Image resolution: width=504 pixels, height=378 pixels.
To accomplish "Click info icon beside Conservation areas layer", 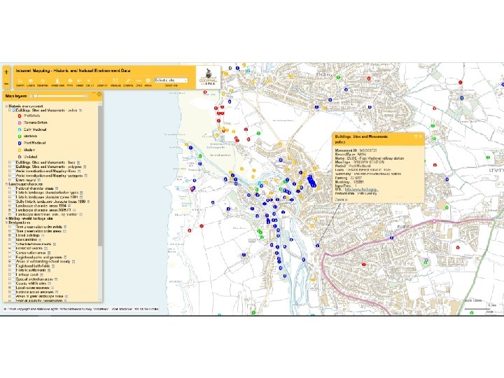I will [x=49, y=253].
